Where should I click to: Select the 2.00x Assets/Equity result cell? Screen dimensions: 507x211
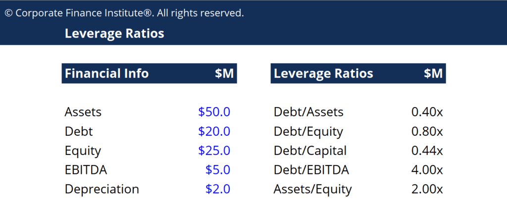click(x=427, y=189)
